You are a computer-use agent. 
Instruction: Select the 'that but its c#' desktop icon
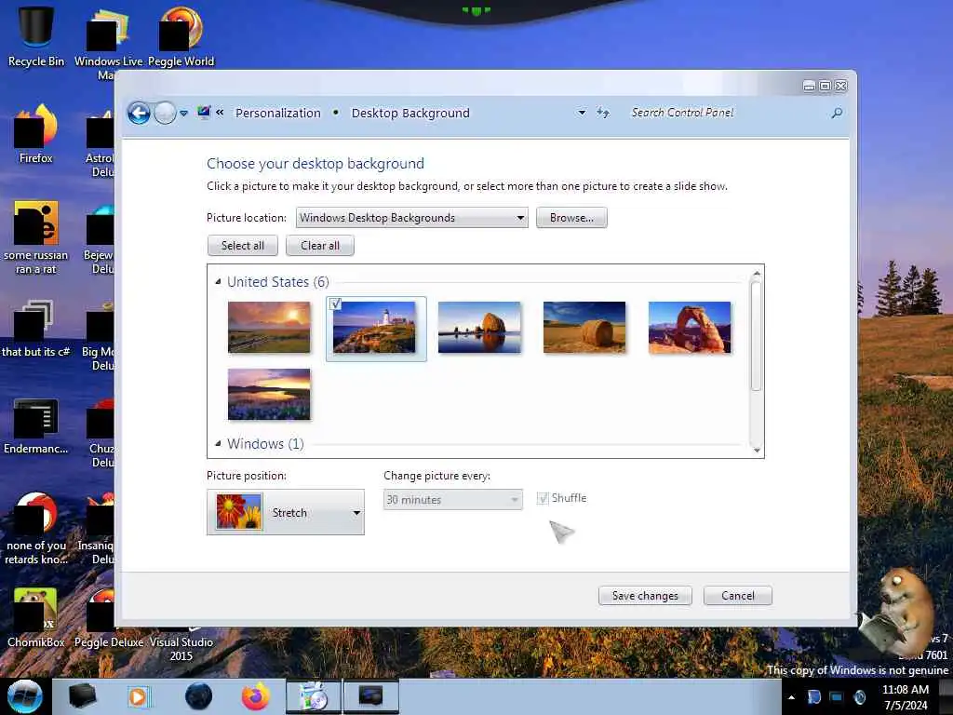point(36,329)
